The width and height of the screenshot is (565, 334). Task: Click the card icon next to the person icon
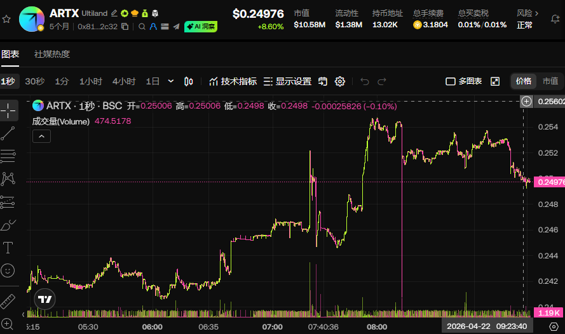click(x=165, y=27)
